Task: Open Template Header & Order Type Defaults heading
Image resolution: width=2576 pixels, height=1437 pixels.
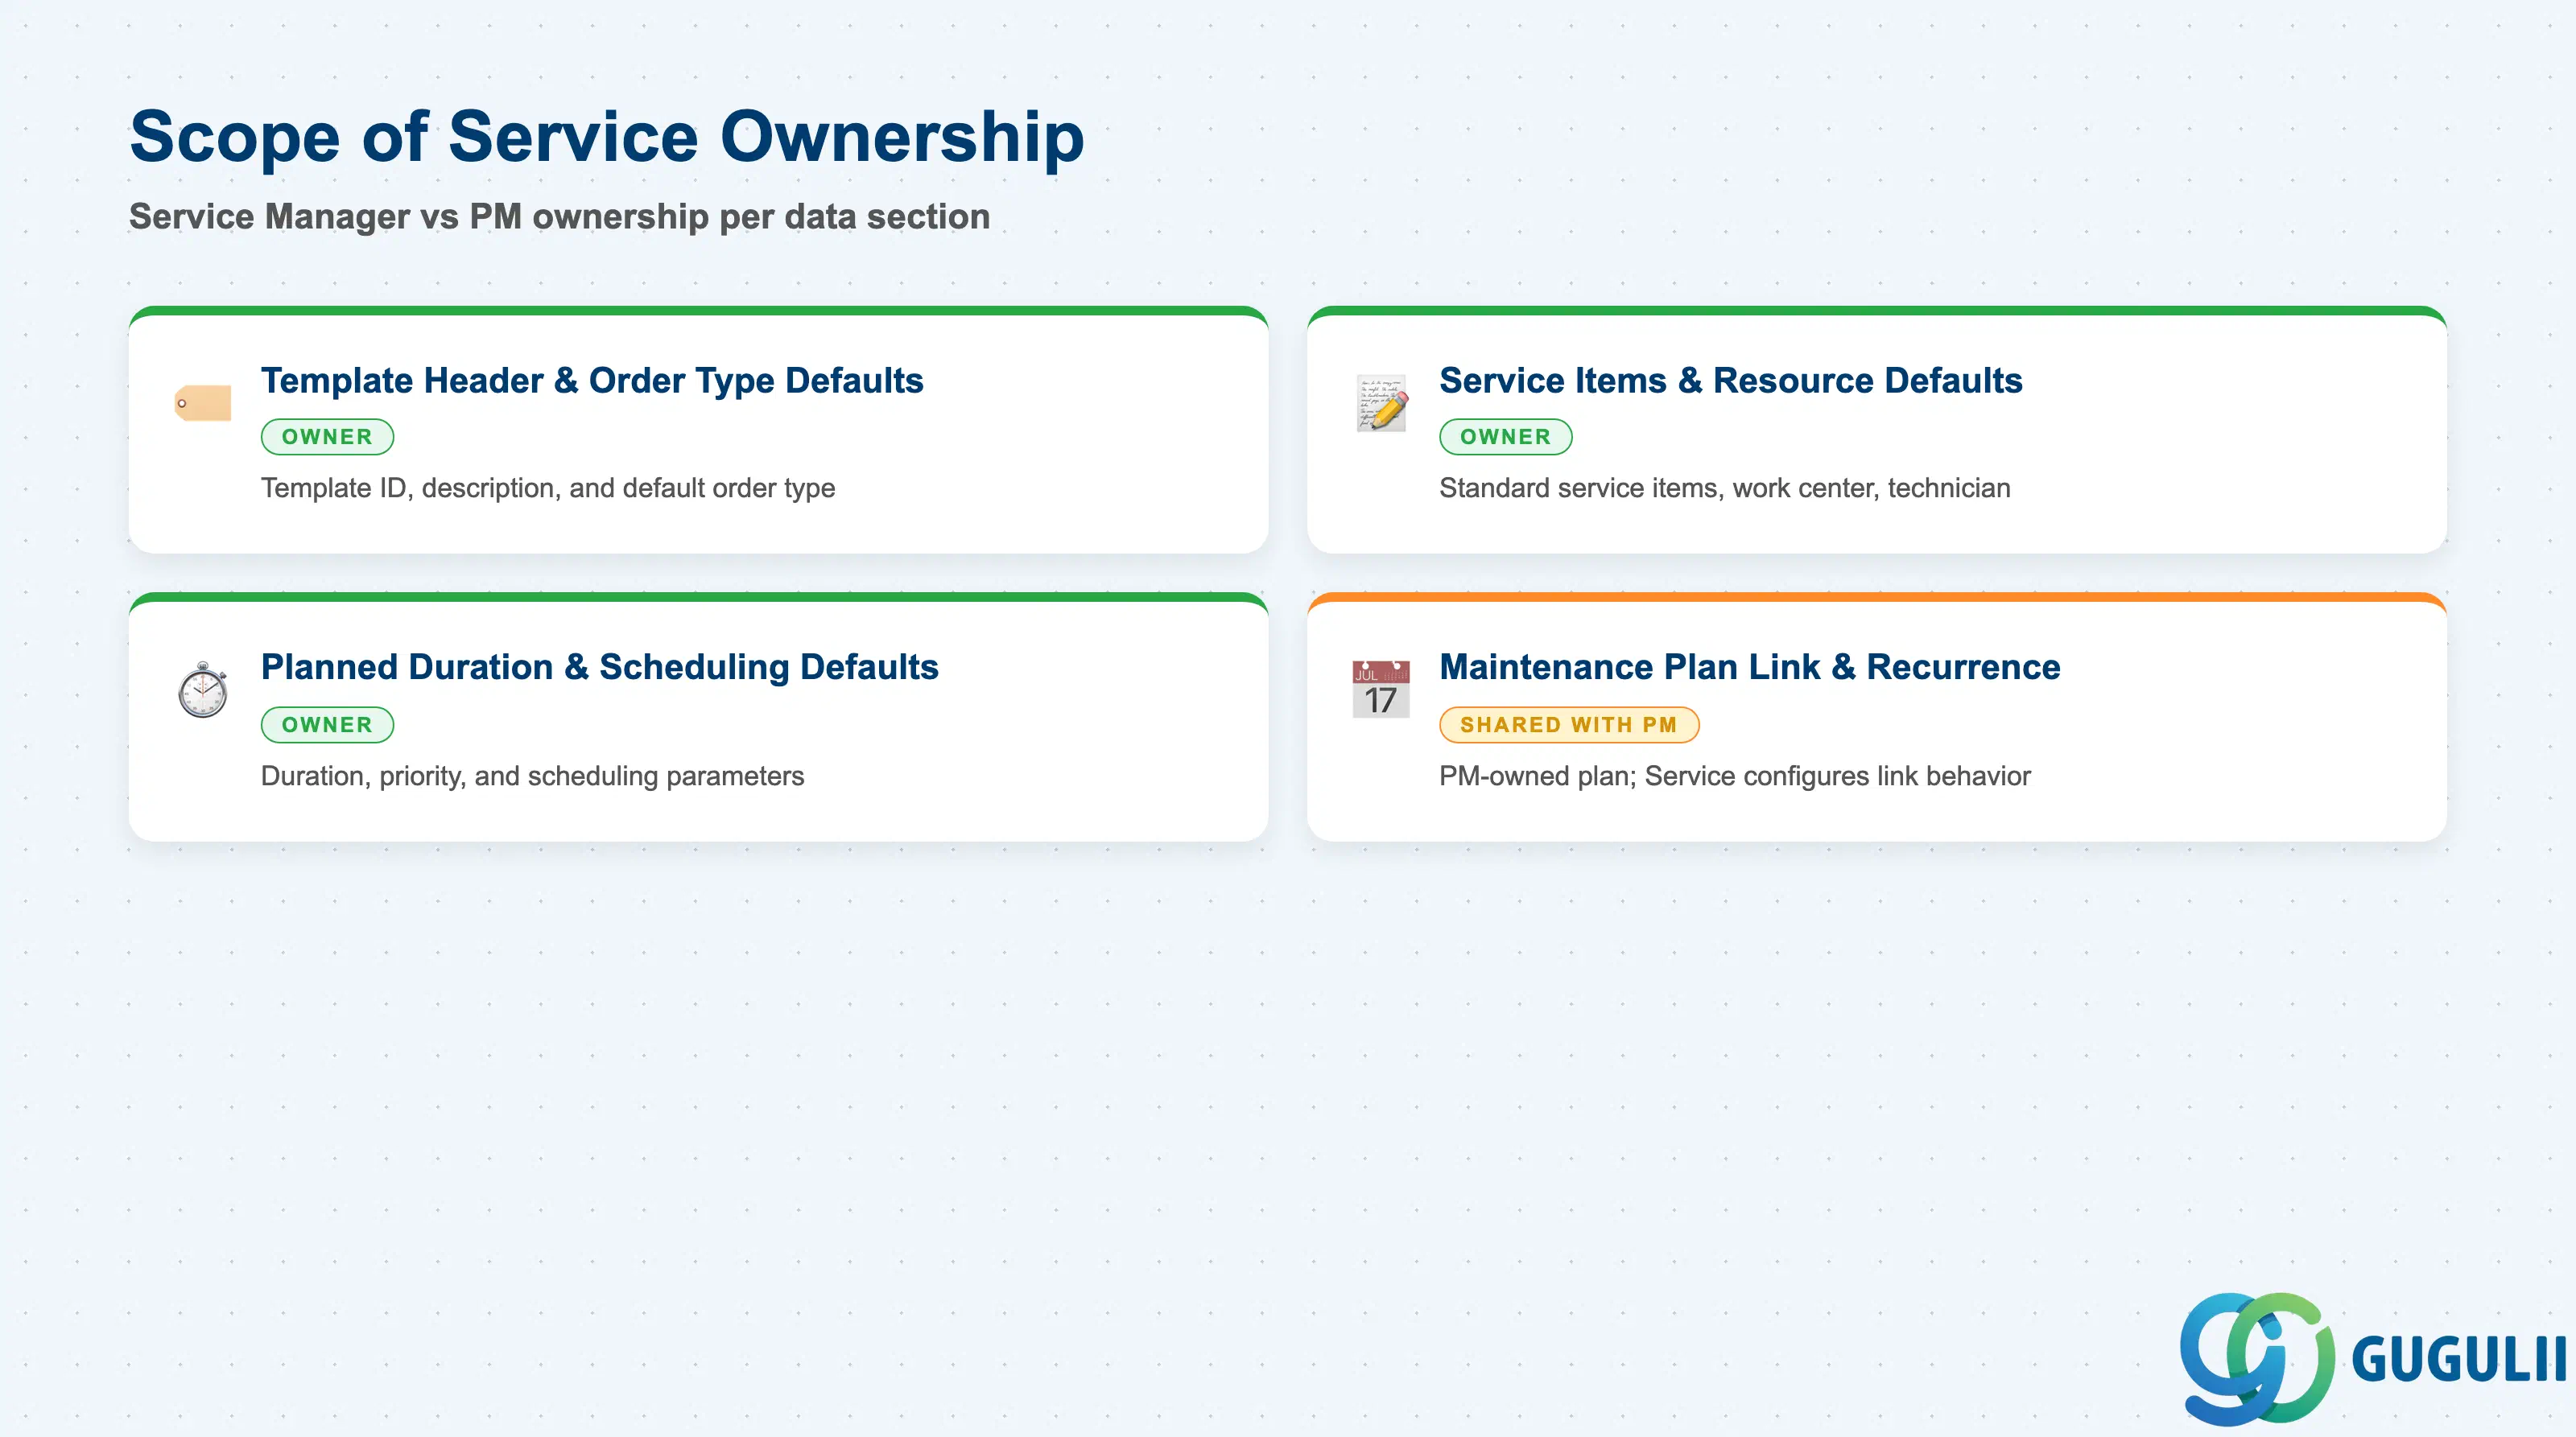Action: 592,381
